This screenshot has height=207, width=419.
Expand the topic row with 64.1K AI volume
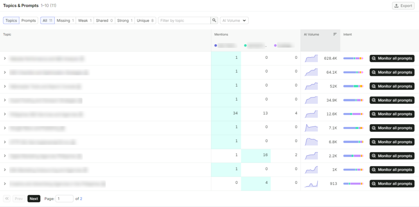click(5, 72)
